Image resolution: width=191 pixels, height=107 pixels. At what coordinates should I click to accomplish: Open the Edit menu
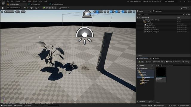point(12,1)
